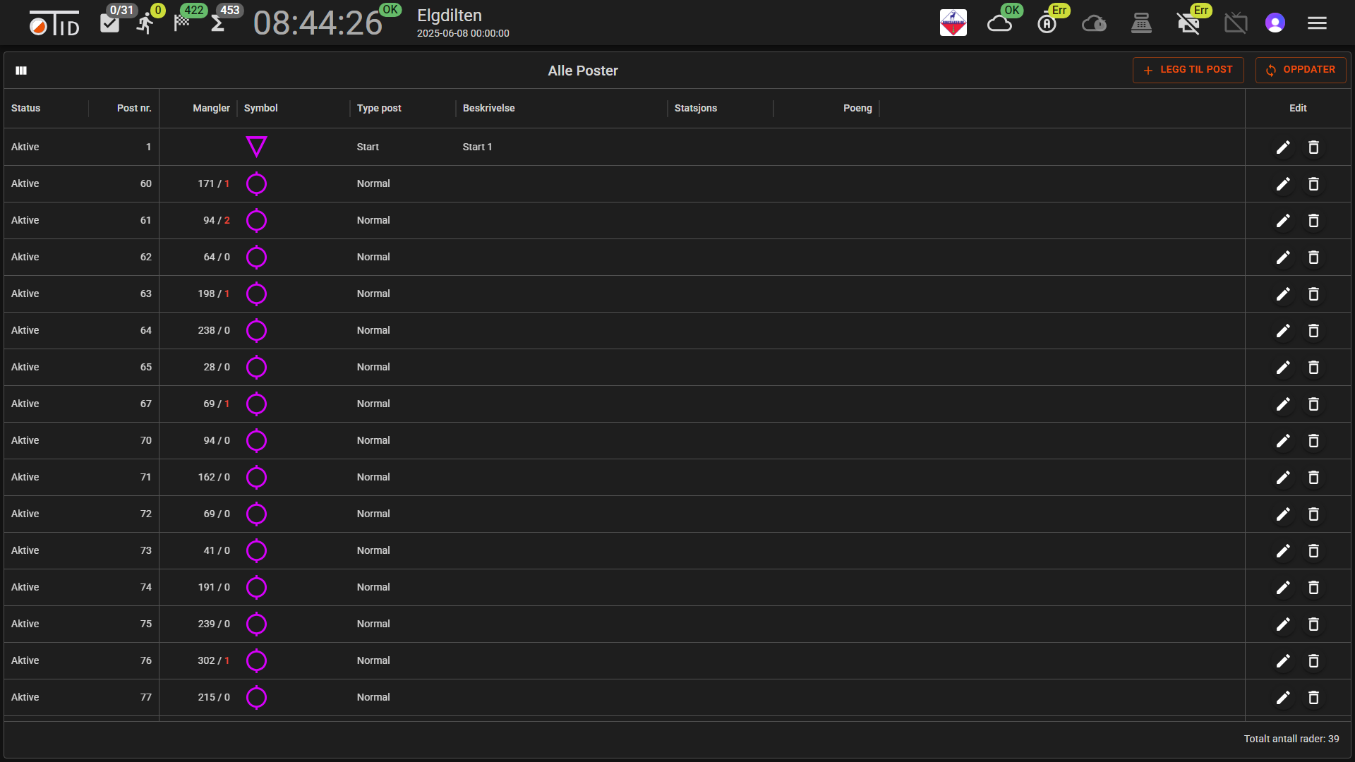The height and width of the screenshot is (762, 1355).
Task: Delete post number 64
Action: 1313,331
